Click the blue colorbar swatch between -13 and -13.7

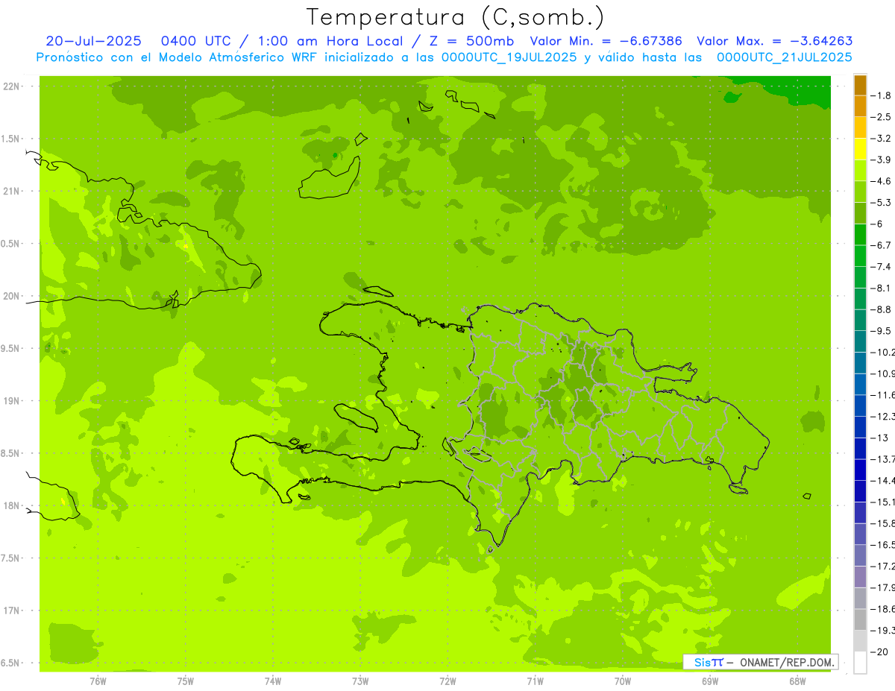tap(860, 449)
